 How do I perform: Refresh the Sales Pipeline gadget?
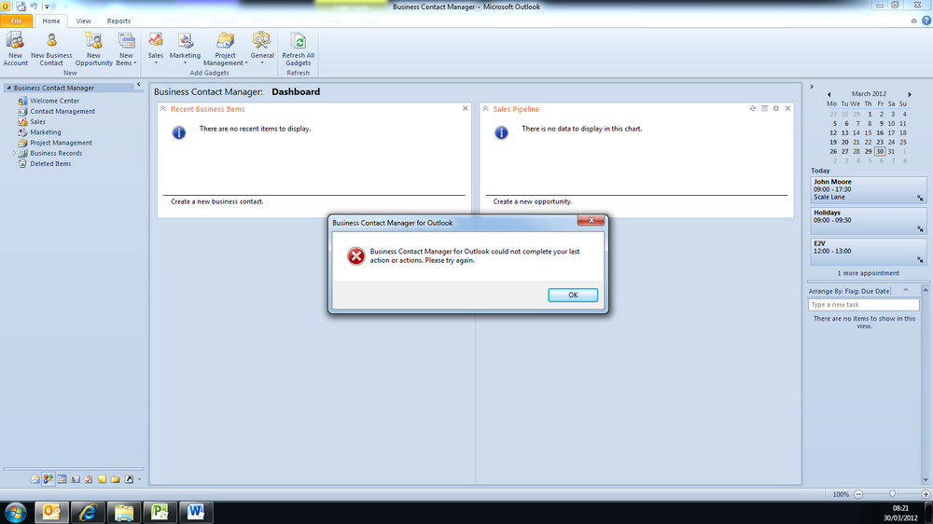pos(753,108)
